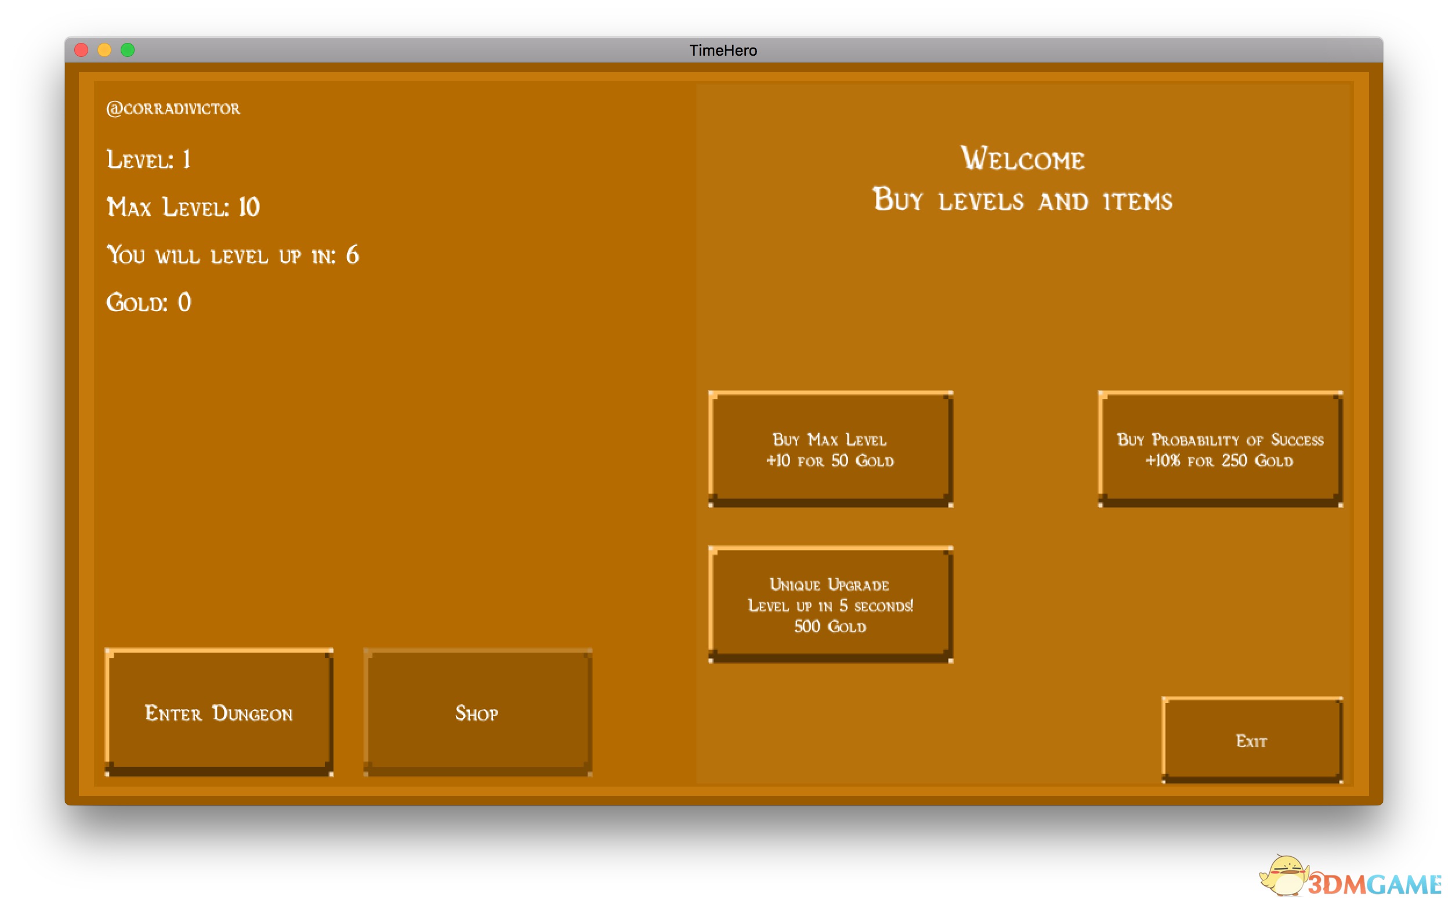Click the Max Level: 10 stat
This screenshot has width=1448, height=898.
pos(183,207)
